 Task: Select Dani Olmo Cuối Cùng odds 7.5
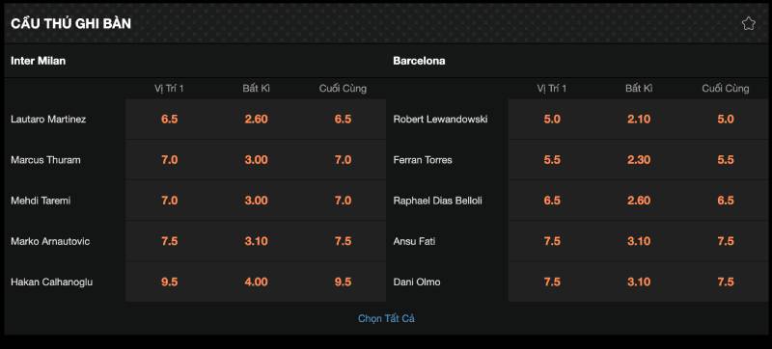pyautogui.click(x=726, y=282)
